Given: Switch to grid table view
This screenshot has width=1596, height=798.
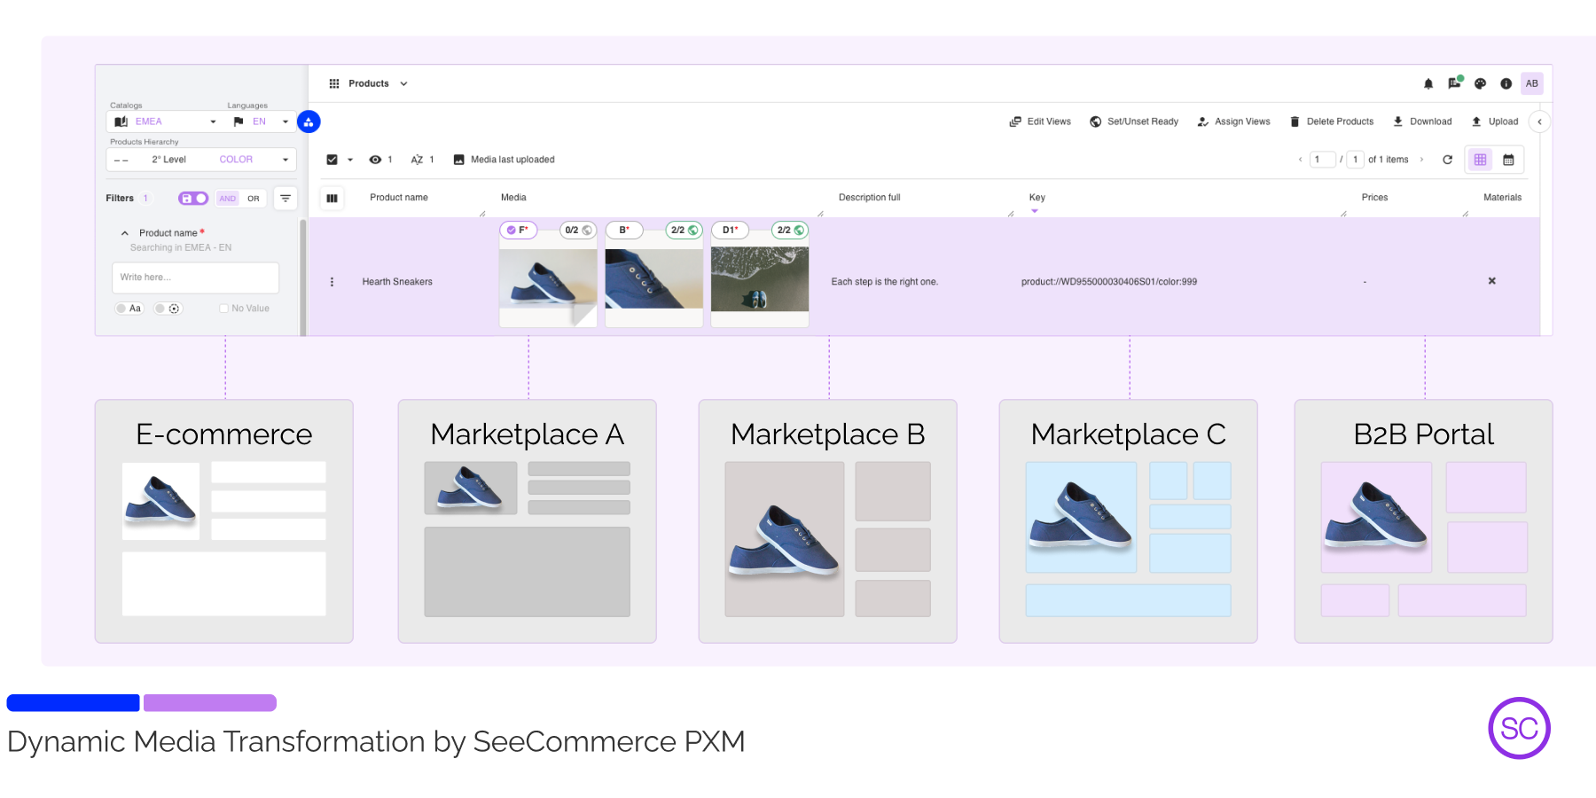Looking at the screenshot, I should 1480,160.
